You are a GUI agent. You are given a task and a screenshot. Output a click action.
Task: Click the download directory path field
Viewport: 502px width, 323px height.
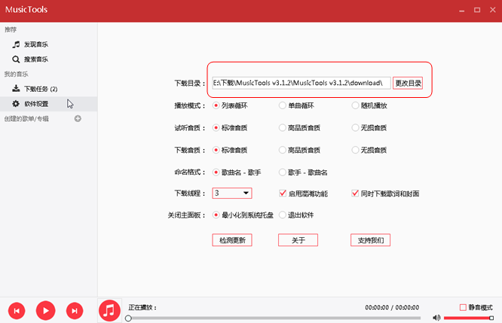[x=302, y=83]
